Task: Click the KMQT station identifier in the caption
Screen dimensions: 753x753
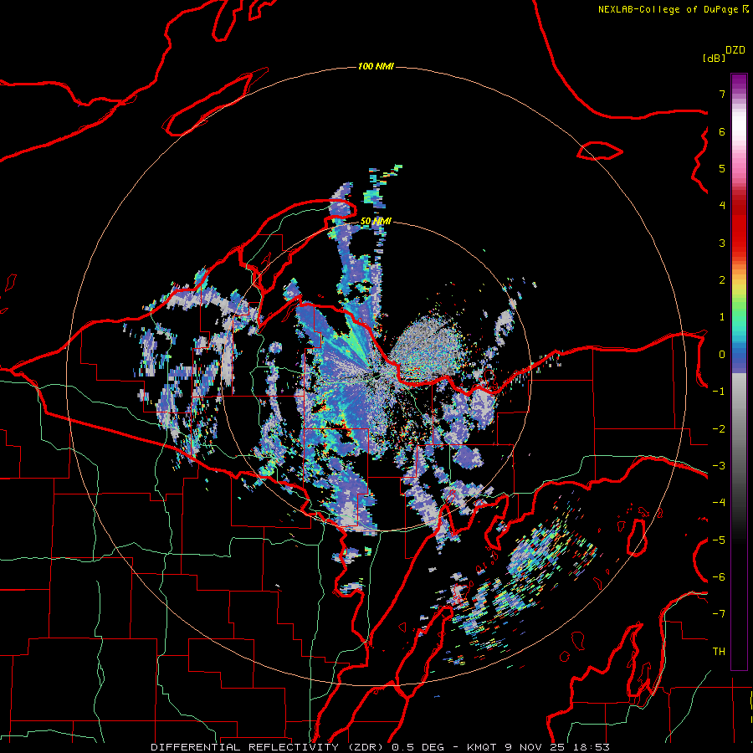Action: [x=481, y=747]
